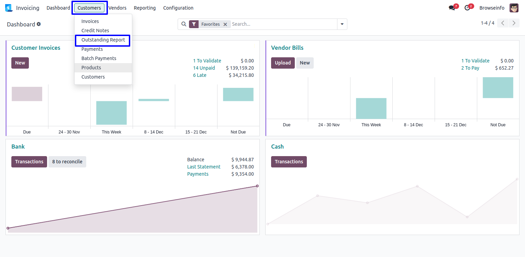This screenshot has height=257, width=525.
Task: Open the Vendors menu
Action: [x=117, y=8]
